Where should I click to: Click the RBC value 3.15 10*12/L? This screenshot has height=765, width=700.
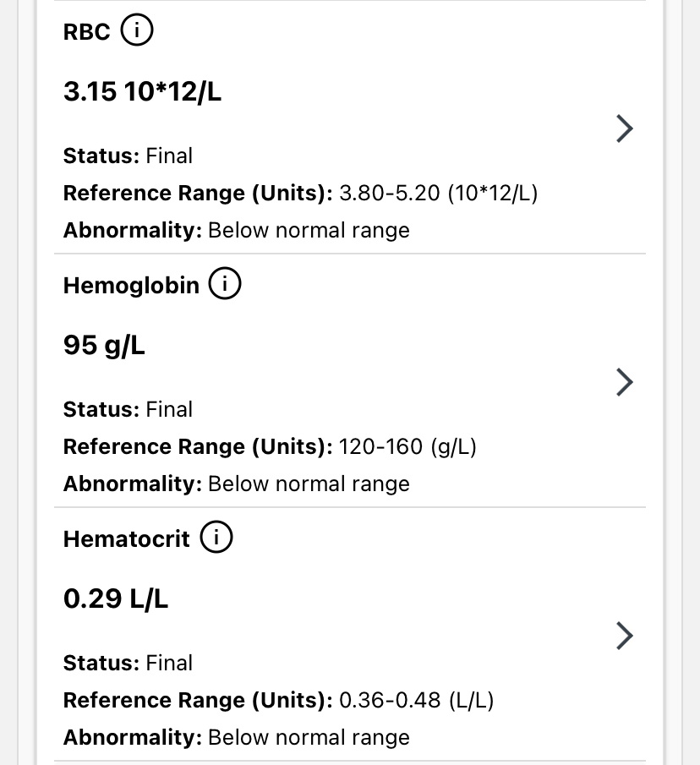pyautogui.click(x=142, y=91)
